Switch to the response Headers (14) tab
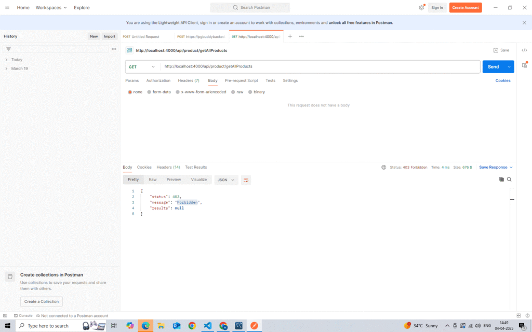 [168, 167]
